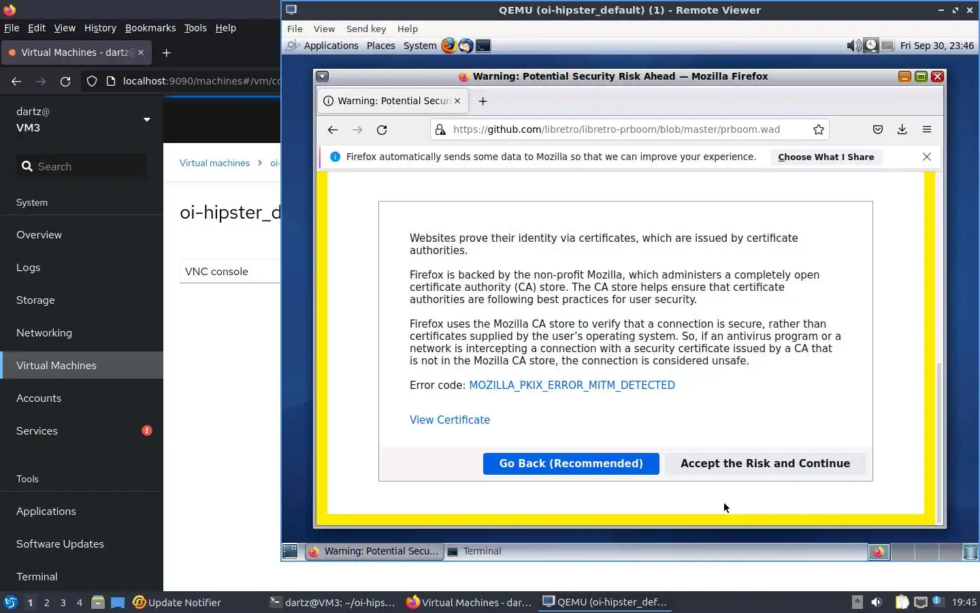Image resolution: width=980 pixels, height=613 pixels.
Task: Open the file manager in host taskbar
Action: point(98,602)
